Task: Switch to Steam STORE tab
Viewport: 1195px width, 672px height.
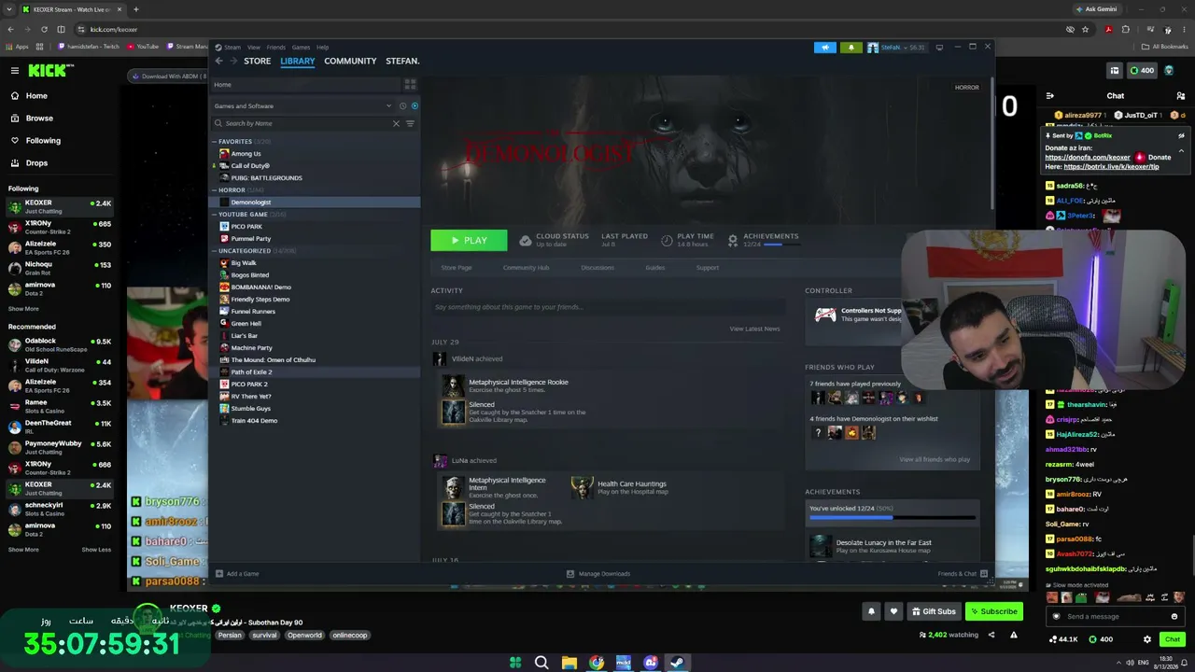Action: (257, 61)
